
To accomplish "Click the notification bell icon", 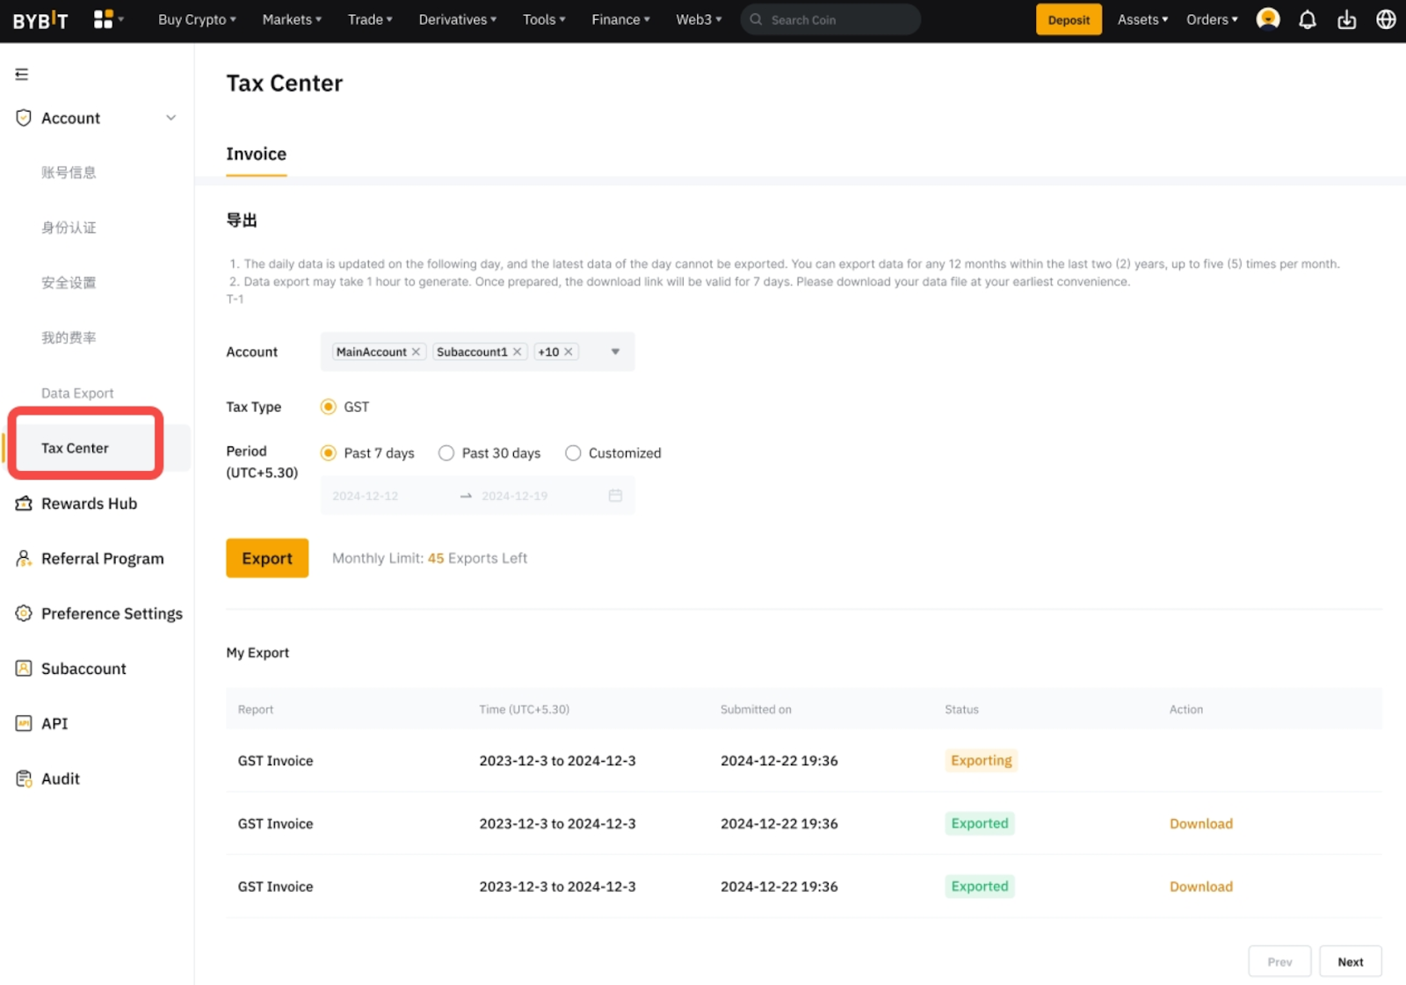I will (x=1307, y=19).
